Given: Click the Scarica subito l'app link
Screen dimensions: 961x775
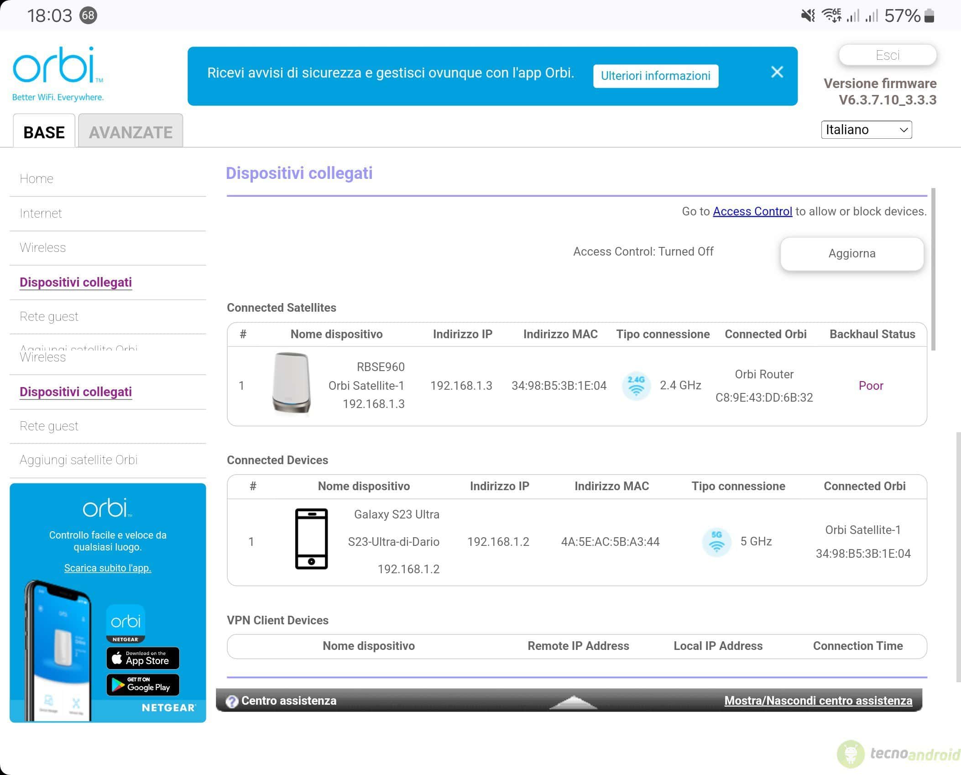Looking at the screenshot, I should 108,568.
